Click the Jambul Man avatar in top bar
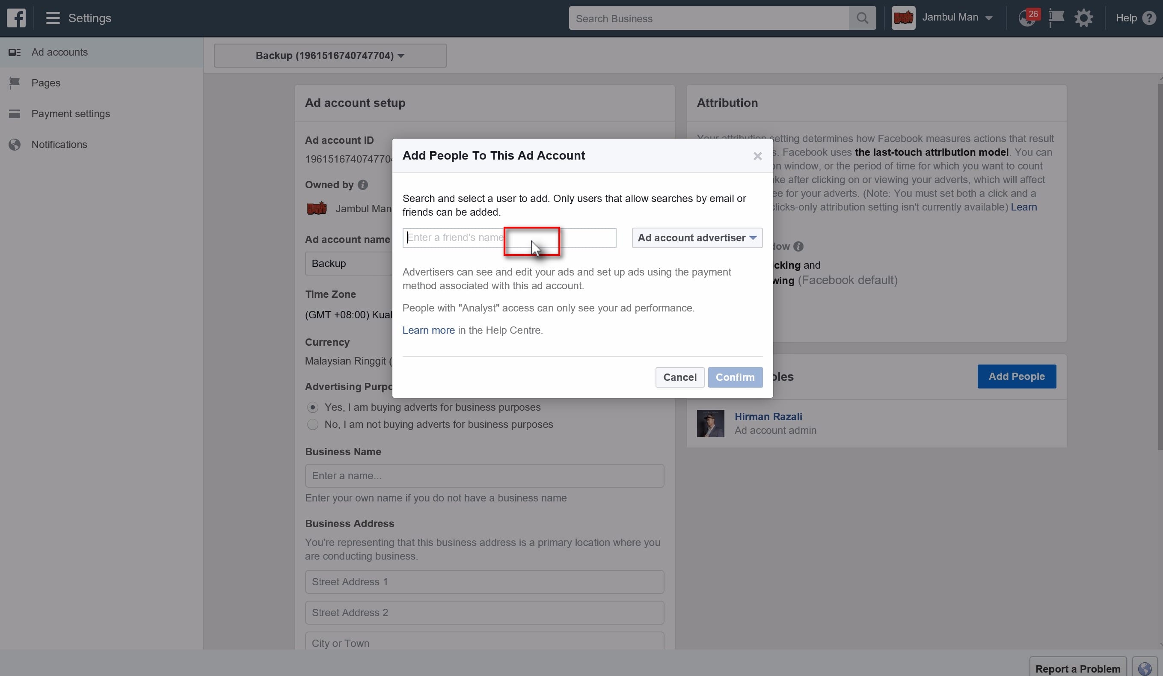Viewport: 1163px width, 676px height. coord(903,18)
